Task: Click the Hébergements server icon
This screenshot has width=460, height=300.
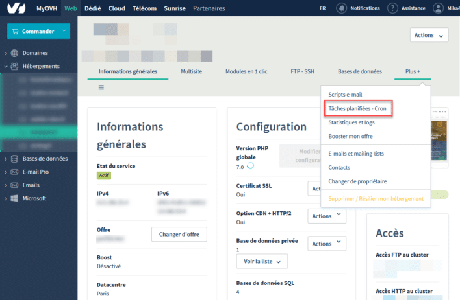Action: point(14,66)
